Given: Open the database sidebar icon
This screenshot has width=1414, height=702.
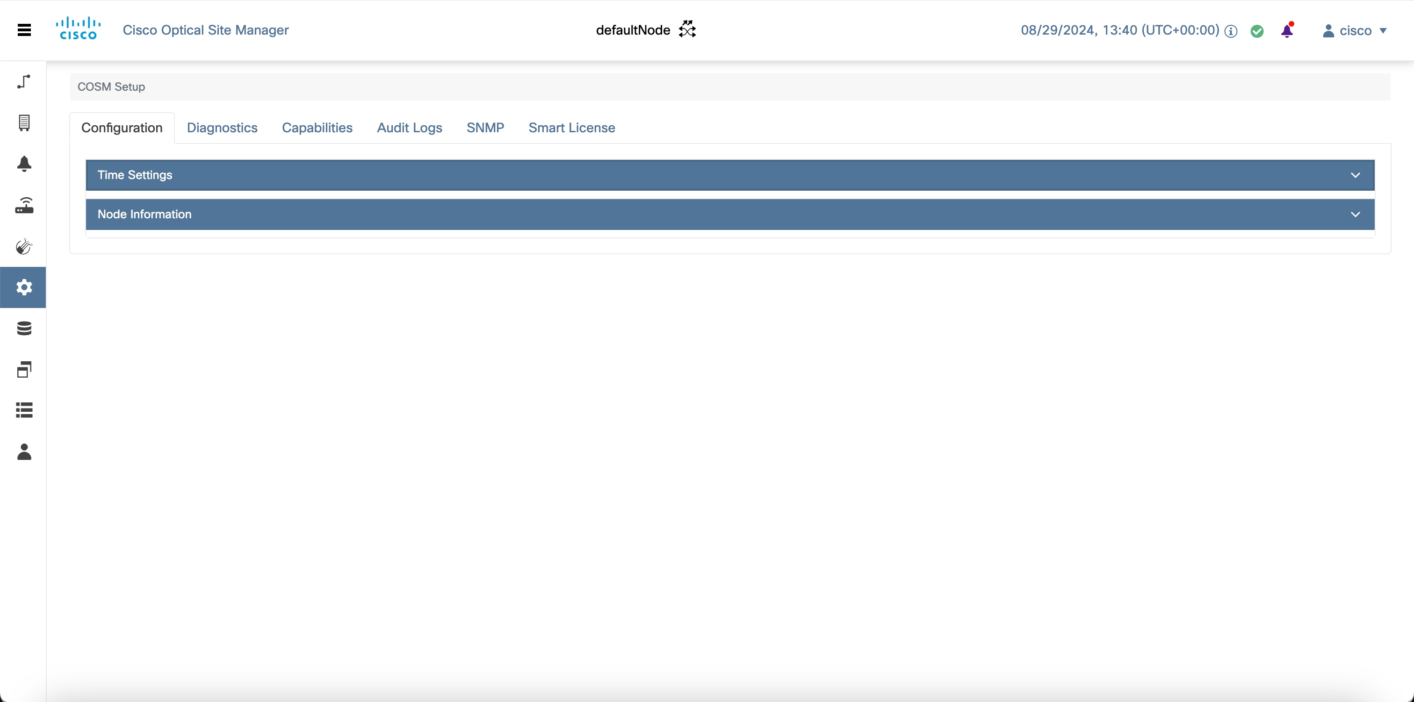Looking at the screenshot, I should click(24, 328).
